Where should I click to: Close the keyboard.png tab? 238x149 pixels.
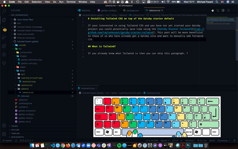coord(96,88)
